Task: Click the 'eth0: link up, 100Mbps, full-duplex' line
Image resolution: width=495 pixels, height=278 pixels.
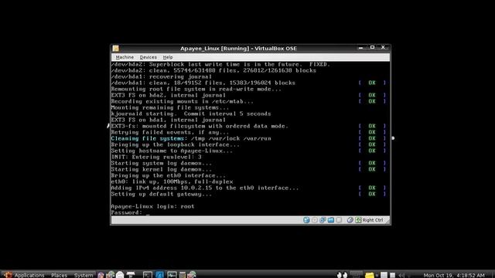Action: (172, 182)
